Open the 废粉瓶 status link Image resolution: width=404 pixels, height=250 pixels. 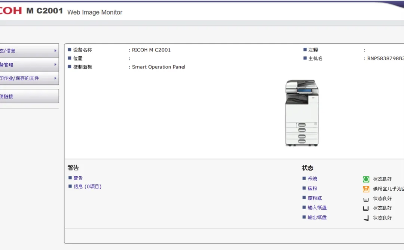[x=315, y=198]
